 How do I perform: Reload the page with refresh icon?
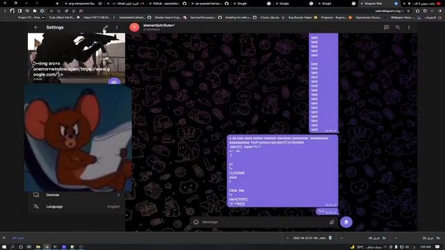pos(425,11)
